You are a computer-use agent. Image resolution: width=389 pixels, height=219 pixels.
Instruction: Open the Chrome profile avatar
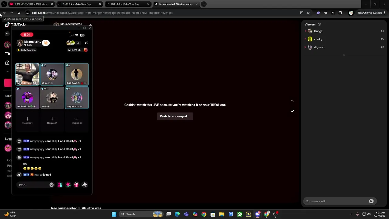(x=351, y=13)
